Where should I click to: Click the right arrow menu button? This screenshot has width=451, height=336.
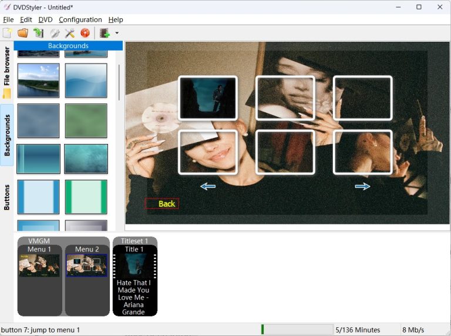(x=362, y=186)
